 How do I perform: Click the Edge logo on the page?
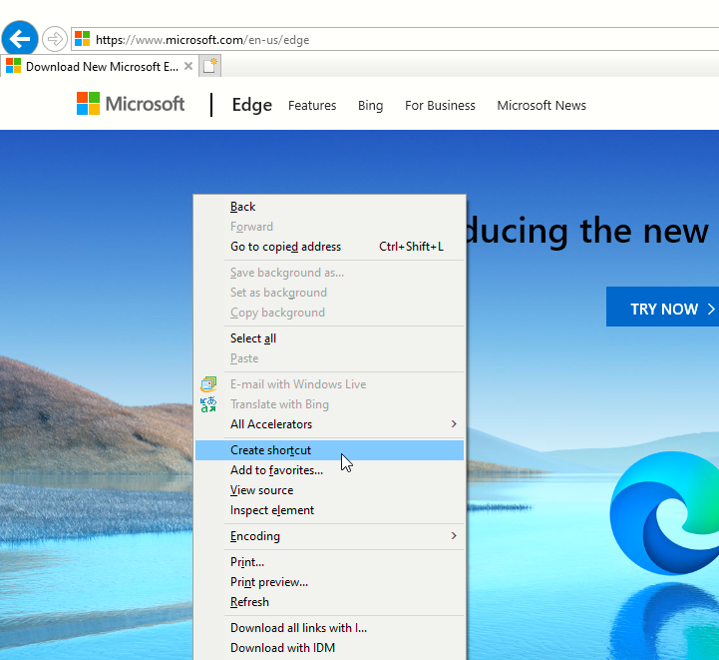[664, 513]
